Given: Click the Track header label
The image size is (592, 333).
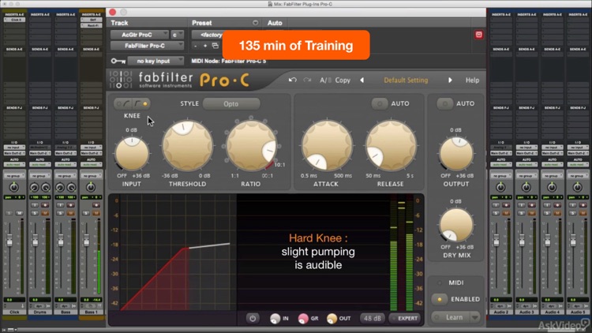Looking at the screenshot, I should tap(119, 23).
